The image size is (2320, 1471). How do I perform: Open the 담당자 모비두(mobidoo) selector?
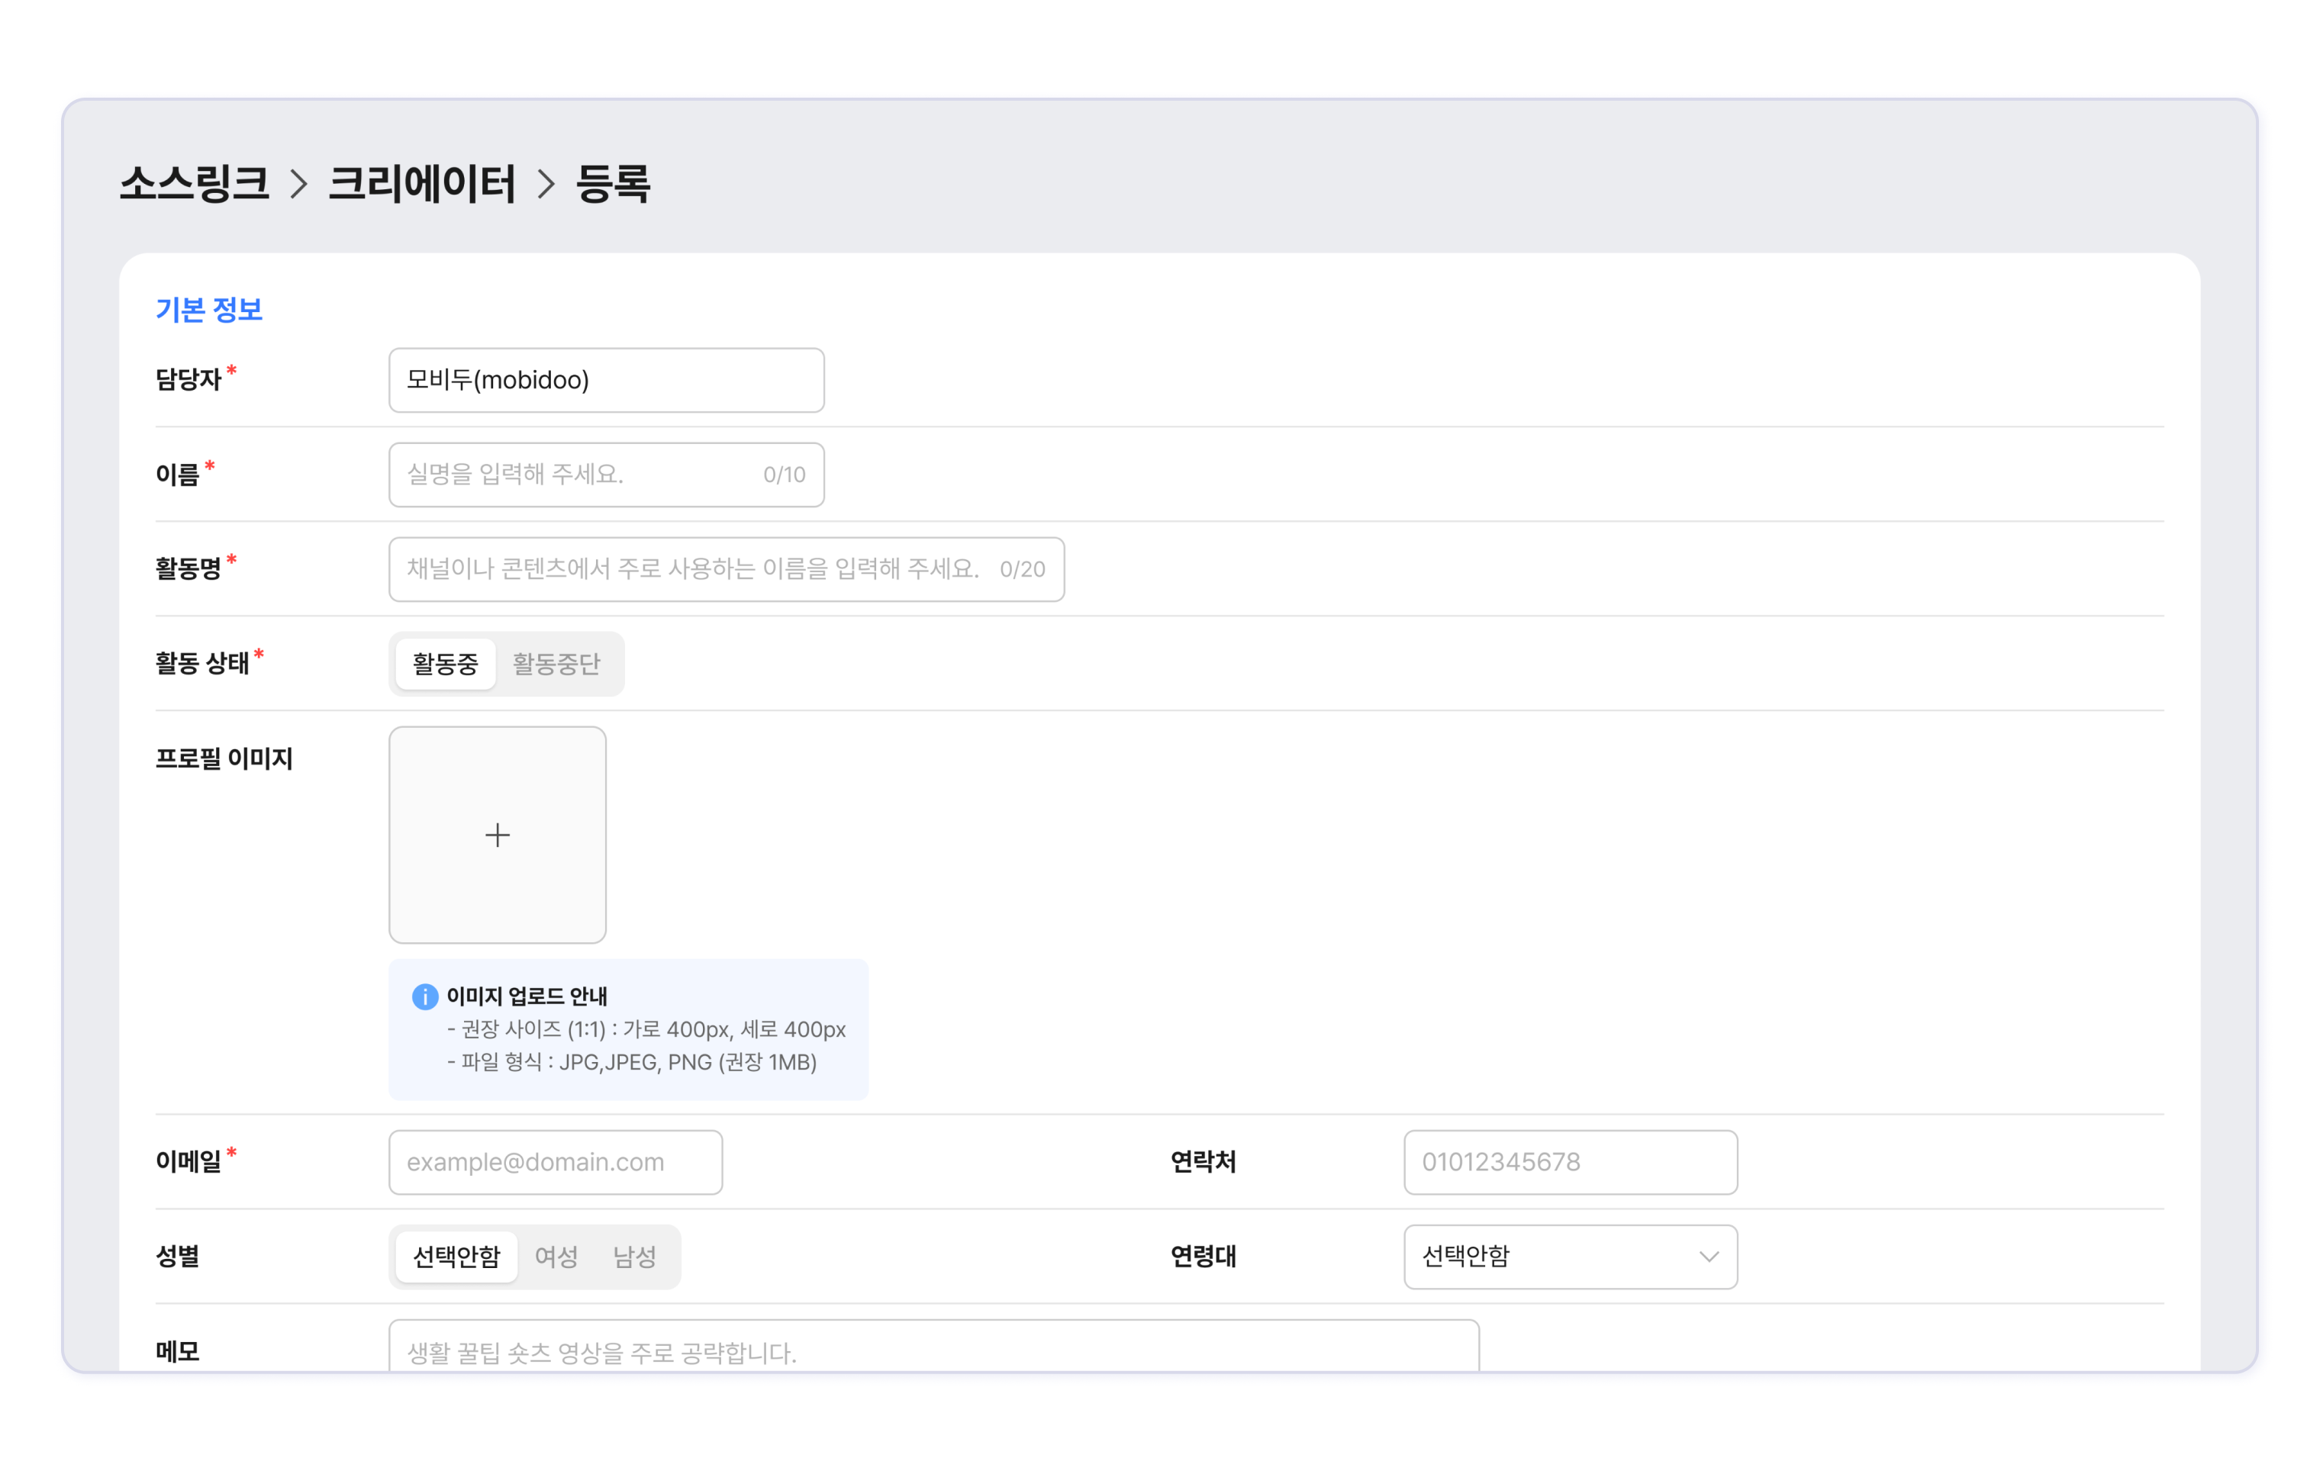606,381
